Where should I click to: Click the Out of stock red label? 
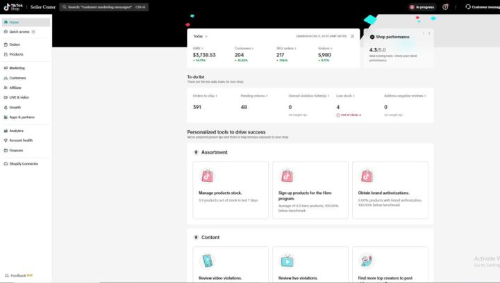point(351,115)
